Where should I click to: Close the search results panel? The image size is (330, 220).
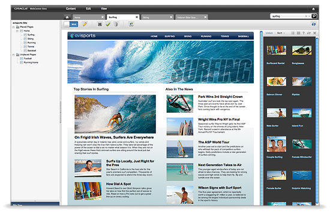point(314,33)
